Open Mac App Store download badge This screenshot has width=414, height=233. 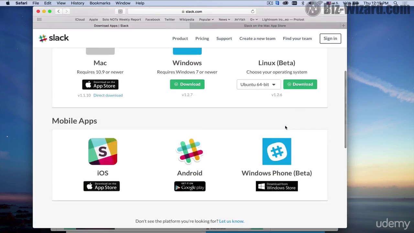(100, 84)
